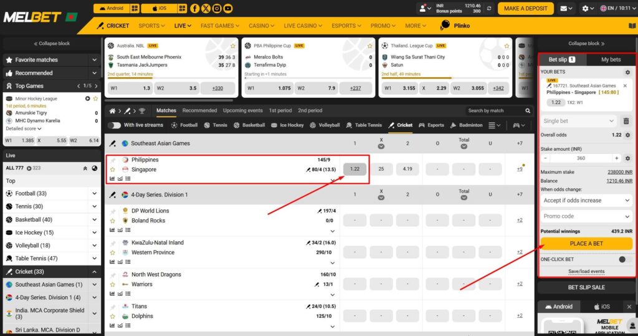638x336 pixels.
Task: Enable the One-Click Bet toggle
Action: (x=624, y=259)
